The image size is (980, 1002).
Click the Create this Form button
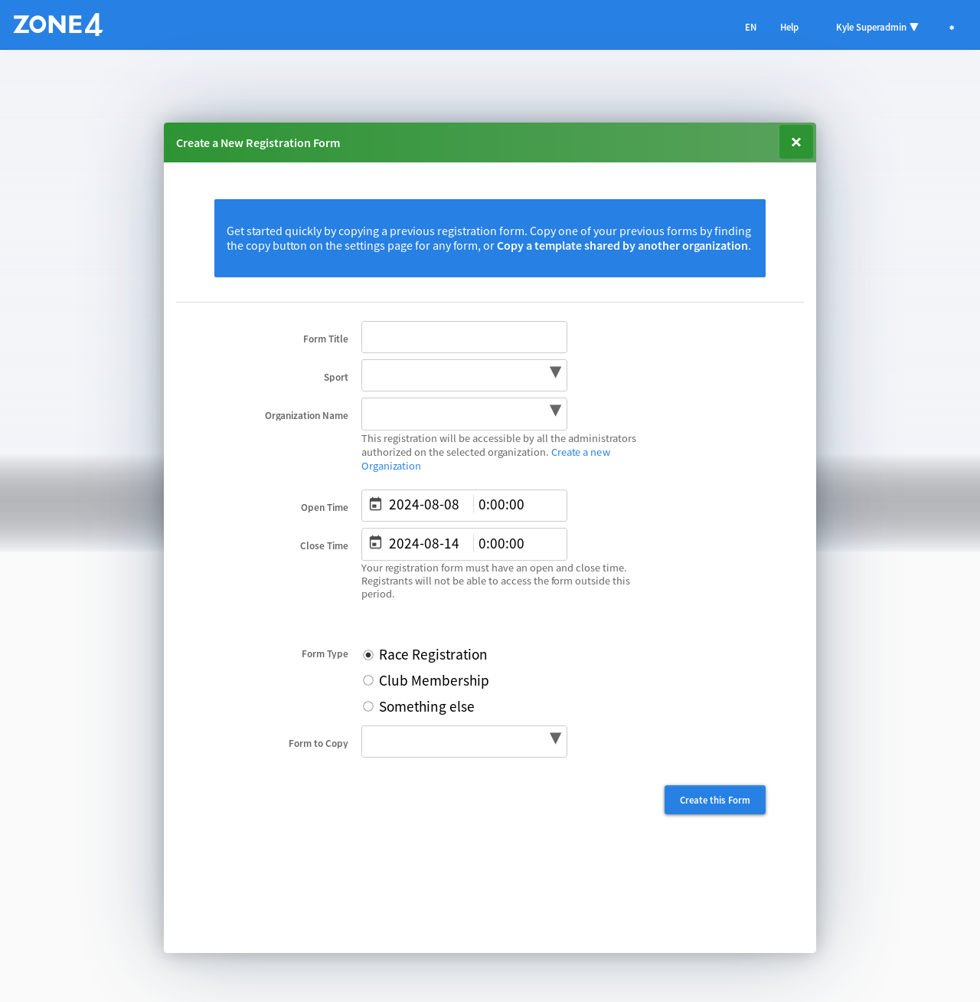[714, 800]
